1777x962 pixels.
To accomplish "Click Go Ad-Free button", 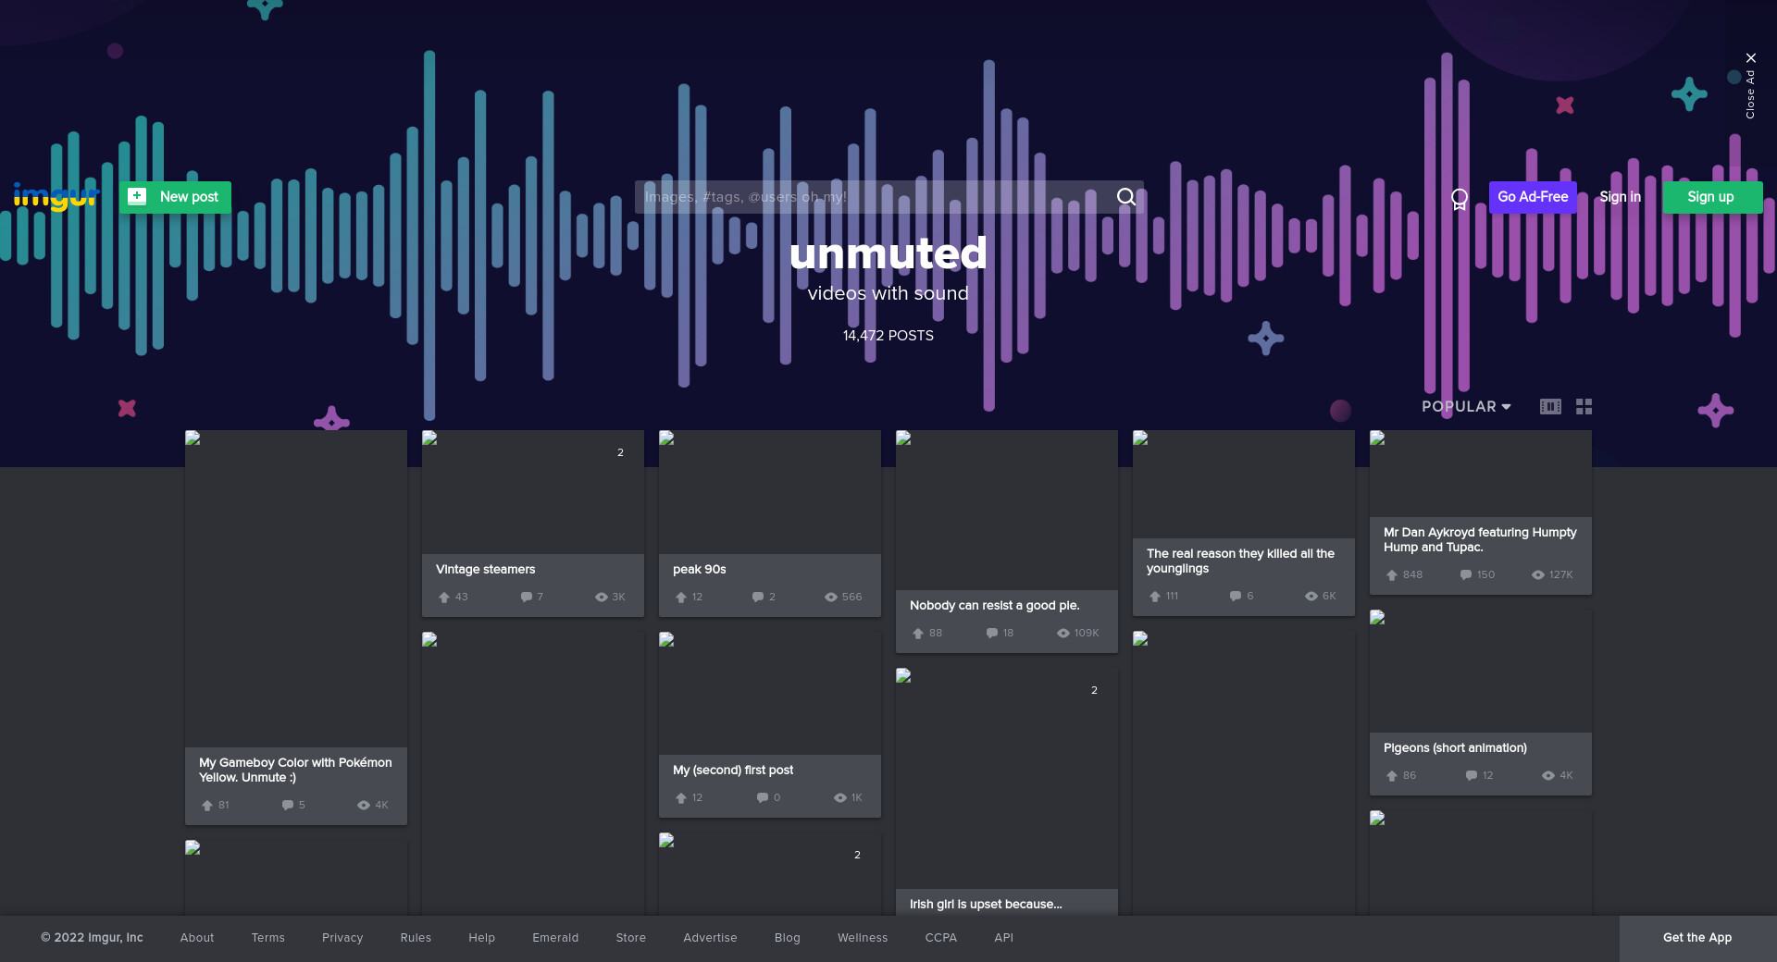I will (x=1533, y=197).
